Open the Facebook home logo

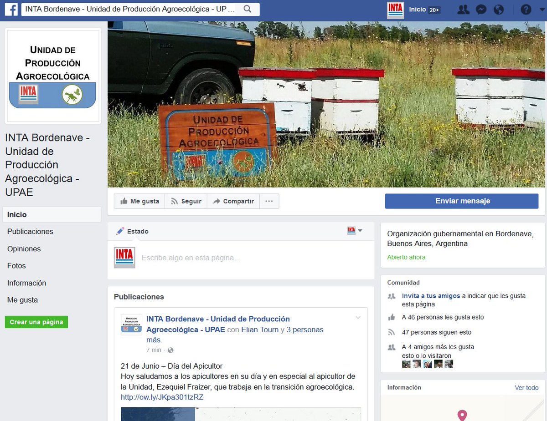[x=11, y=10]
